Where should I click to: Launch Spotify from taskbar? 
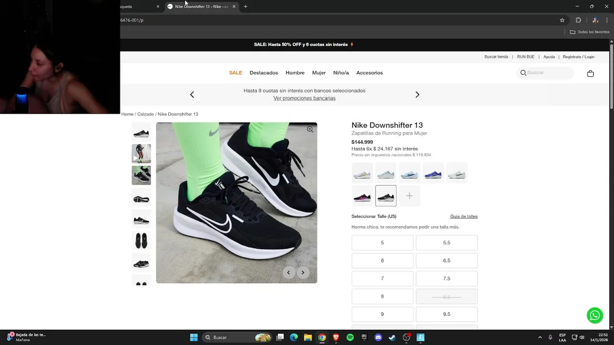point(350,337)
